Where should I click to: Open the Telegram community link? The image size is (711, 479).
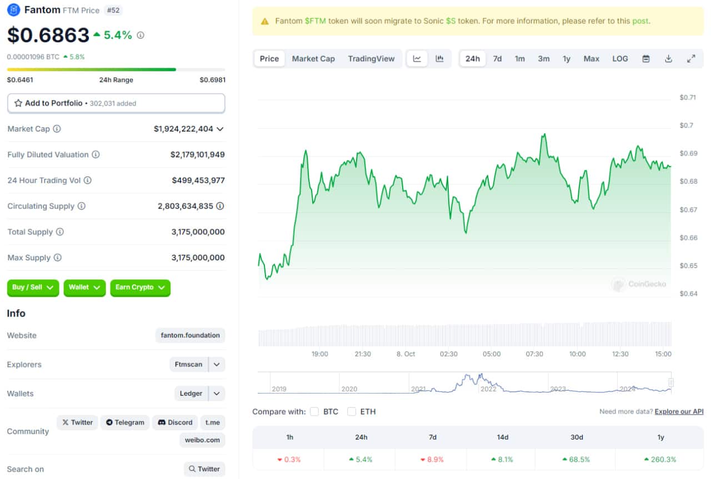click(x=125, y=422)
